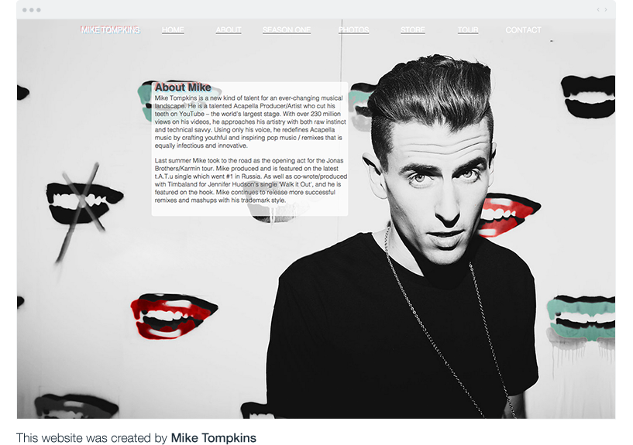Viewport: 633px width, 445px height.
Task: Click the MIKE TOMPKINS site logo
Action: (110, 30)
